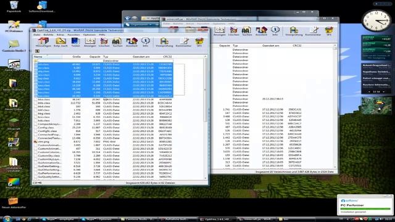Select the parent folder '..' row in OptiFine list
395x222 pixels.
[x=103, y=60]
